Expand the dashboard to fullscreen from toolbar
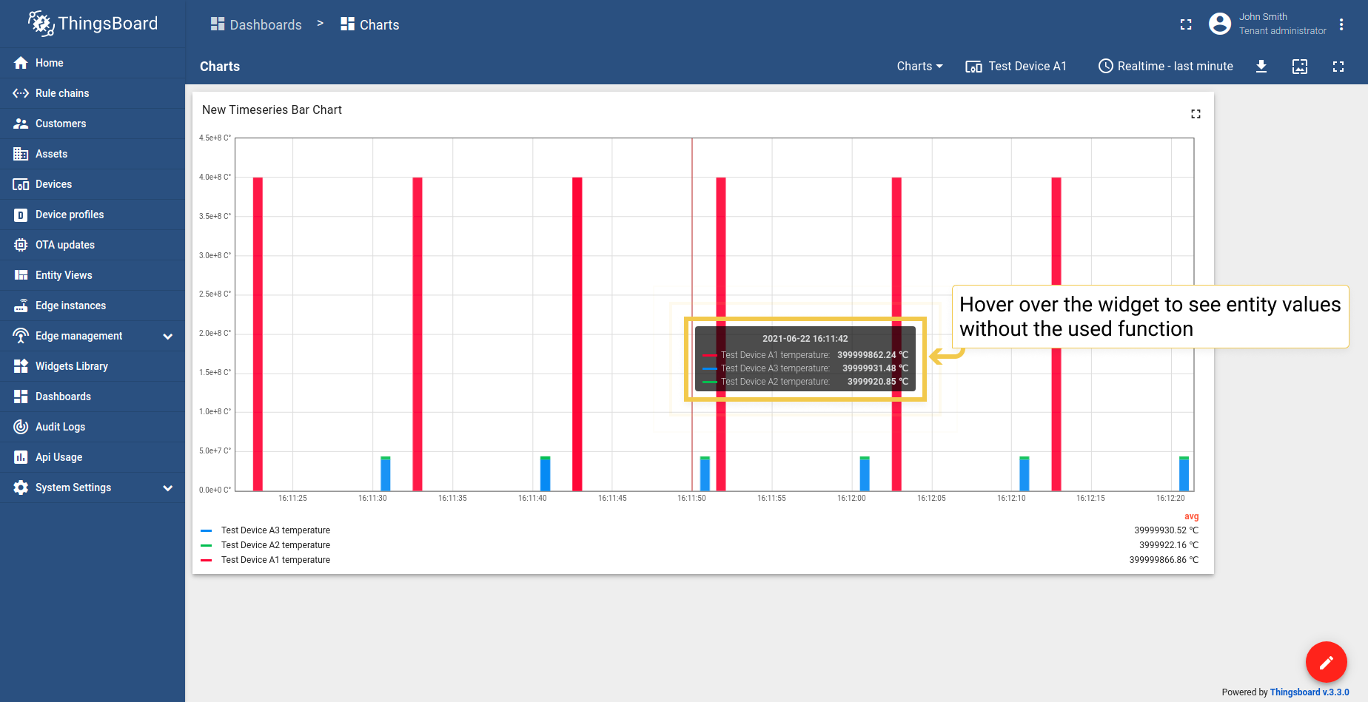The height and width of the screenshot is (702, 1368). 1338,67
